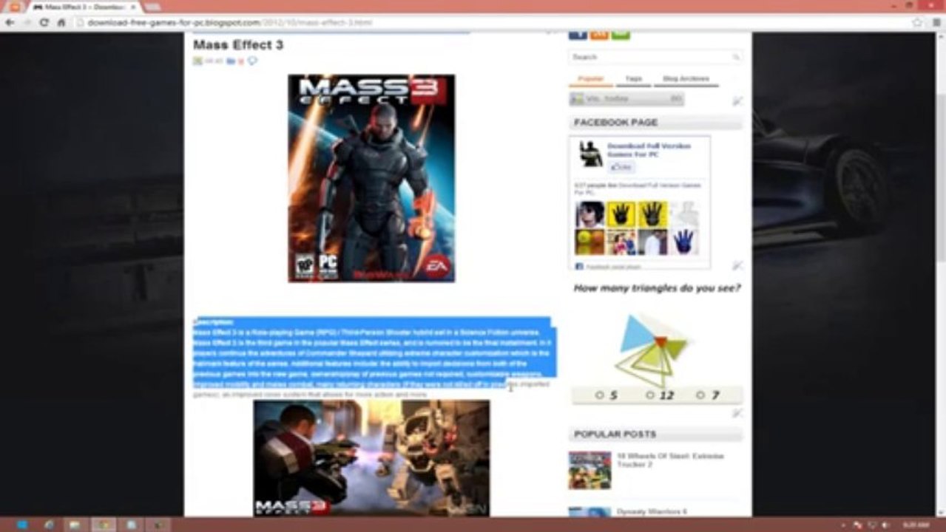Click the visitor counter widget below the tabs
Viewport: 946px width, 532px height.
coord(626,99)
